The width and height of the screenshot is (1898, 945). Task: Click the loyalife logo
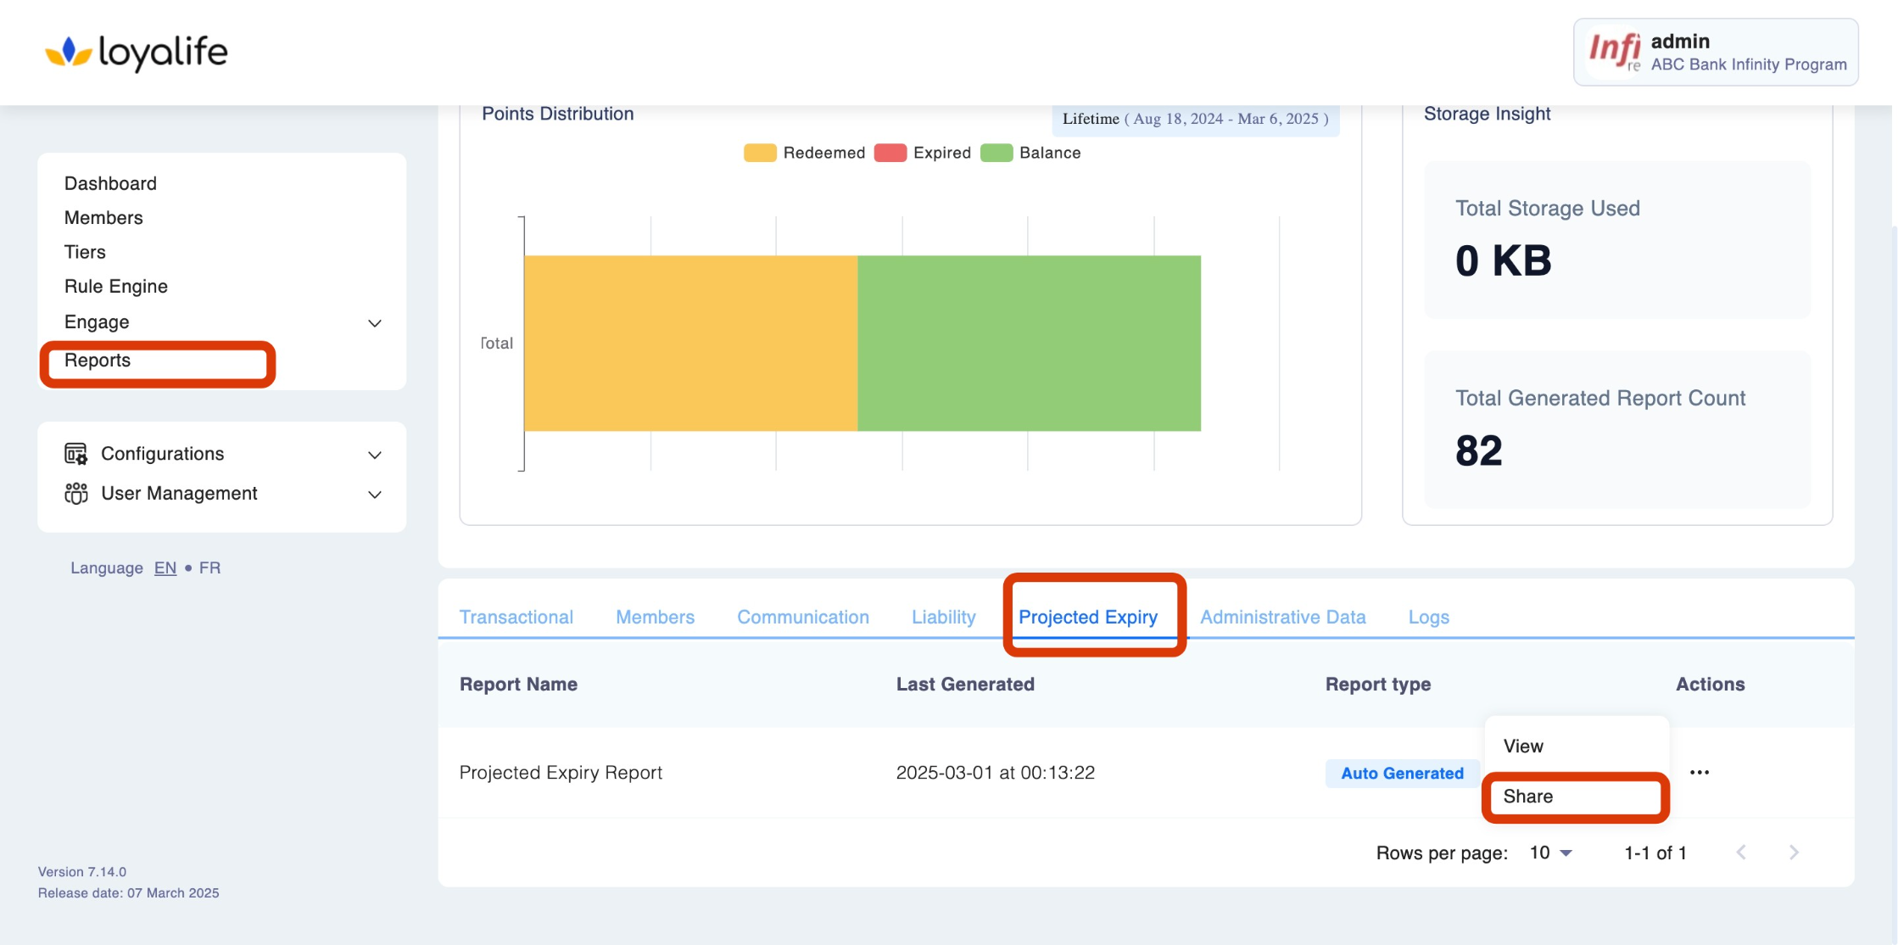click(137, 52)
